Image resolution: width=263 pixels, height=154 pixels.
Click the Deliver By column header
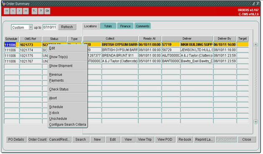[x=225, y=39]
